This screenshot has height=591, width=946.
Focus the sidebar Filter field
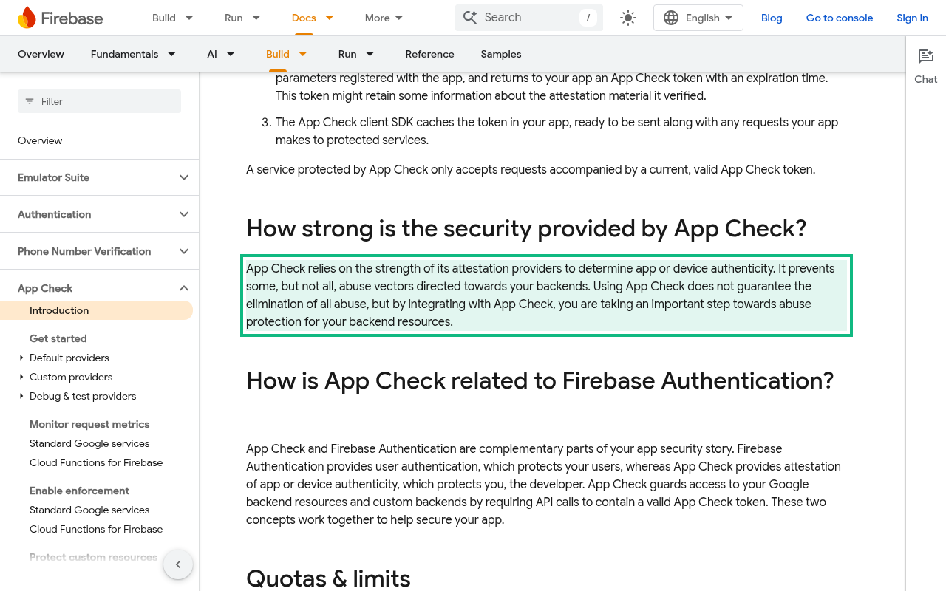tap(99, 101)
